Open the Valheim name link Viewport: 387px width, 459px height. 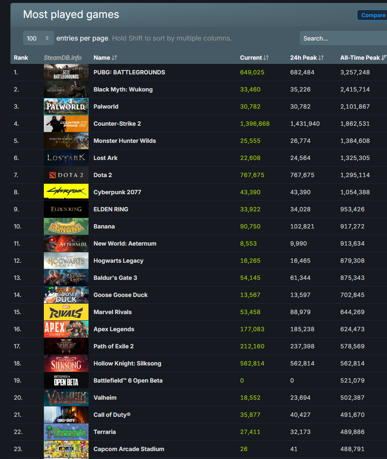pos(105,398)
